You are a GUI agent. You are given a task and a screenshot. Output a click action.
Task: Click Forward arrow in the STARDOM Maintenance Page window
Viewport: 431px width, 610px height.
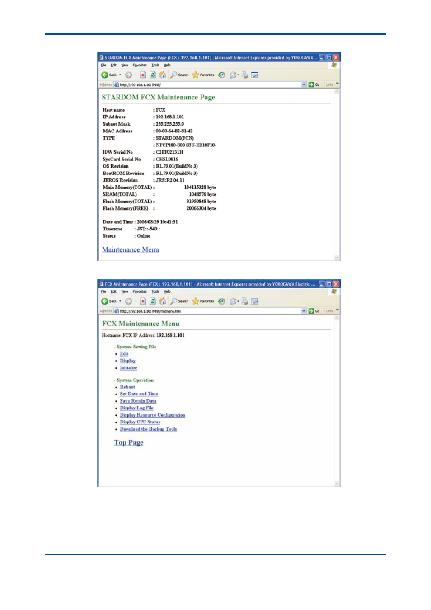[128, 75]
